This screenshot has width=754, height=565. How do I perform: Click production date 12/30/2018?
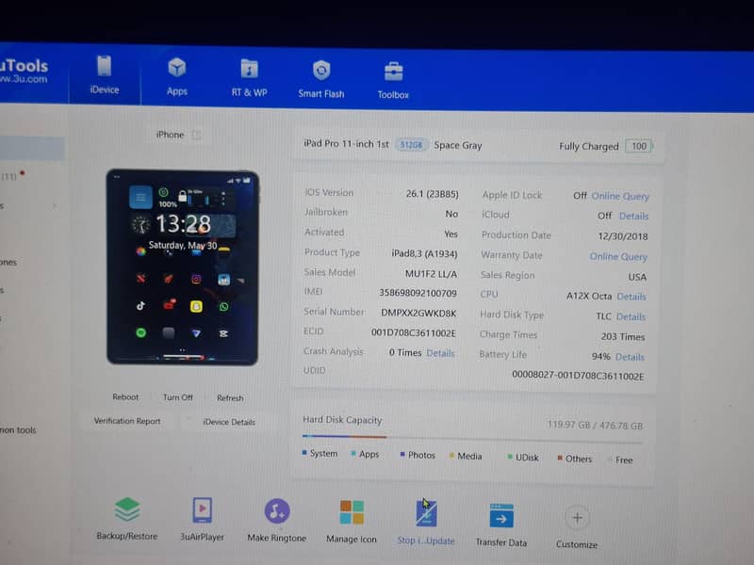pyautogui.click(x=623, y=236)
